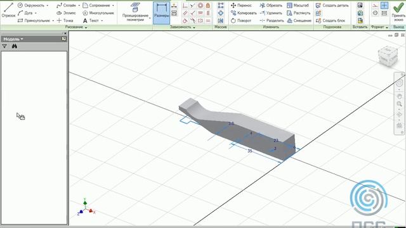
Task: Apply the equal constraint icon
Action: coord(208,20)
